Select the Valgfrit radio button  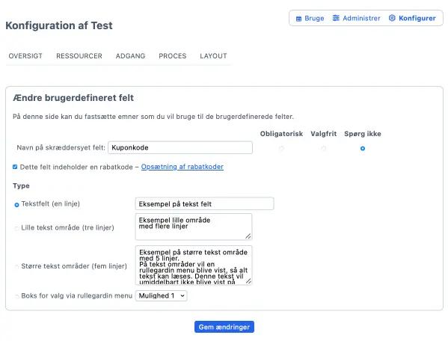click(x=323, y=149)
